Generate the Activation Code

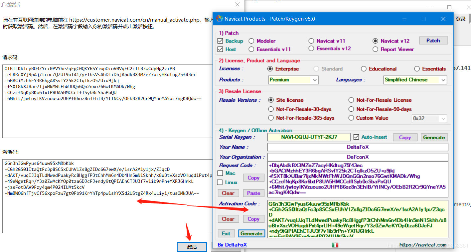(251, 233)
